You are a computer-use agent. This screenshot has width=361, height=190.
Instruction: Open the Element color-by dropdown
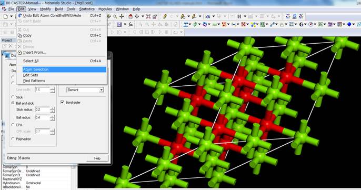point(85,90)
